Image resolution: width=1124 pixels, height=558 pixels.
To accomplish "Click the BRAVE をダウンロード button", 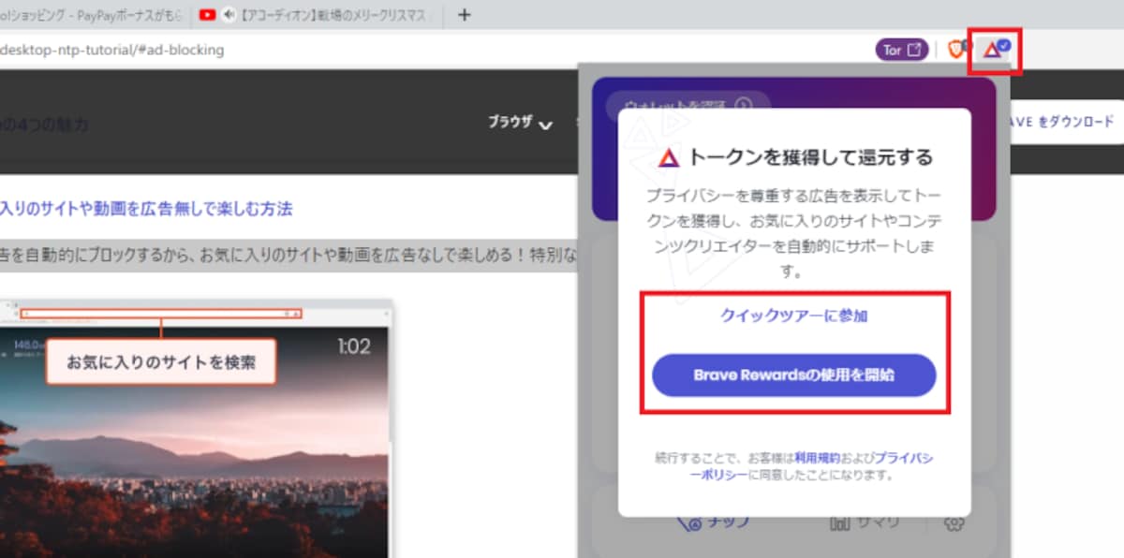I will pos(1058,122).
